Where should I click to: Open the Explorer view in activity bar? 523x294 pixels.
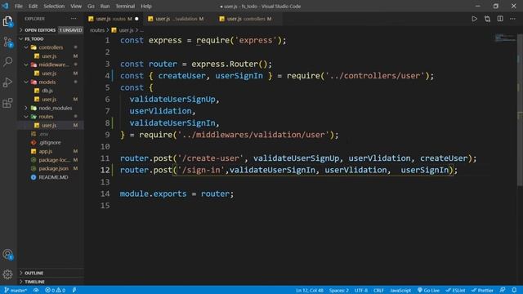click(7, 22)
